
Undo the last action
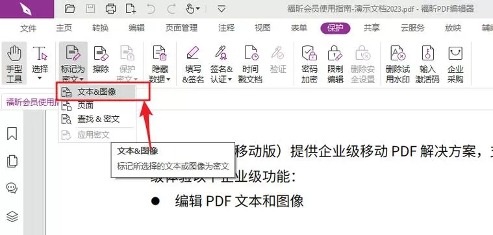click(151, 9)
